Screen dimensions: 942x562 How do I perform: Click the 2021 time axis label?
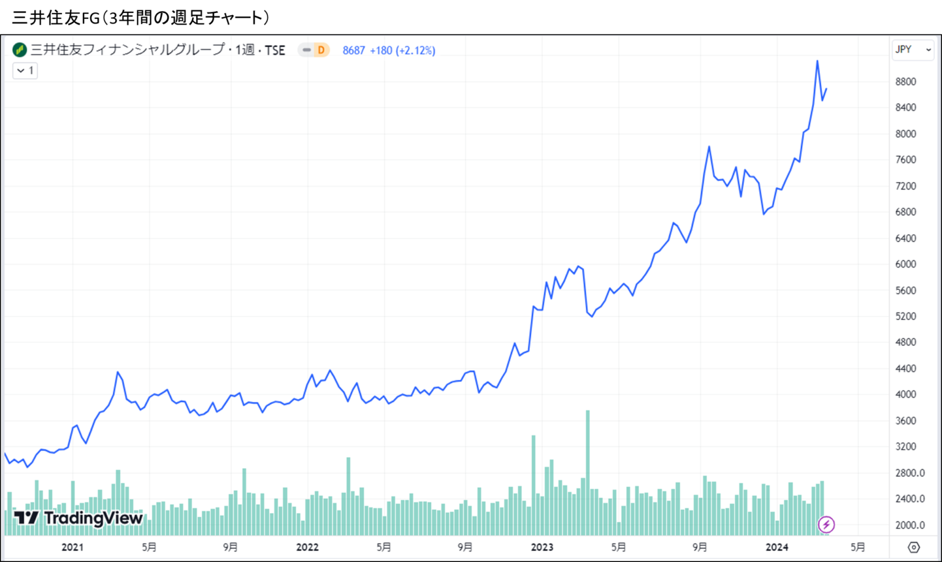coord(72,547)
